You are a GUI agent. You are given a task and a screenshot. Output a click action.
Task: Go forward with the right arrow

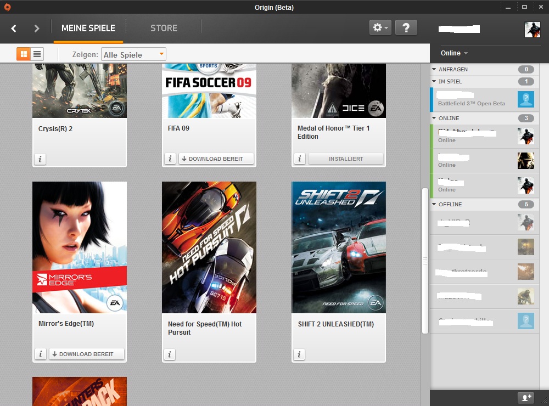[x=36, y=29]
